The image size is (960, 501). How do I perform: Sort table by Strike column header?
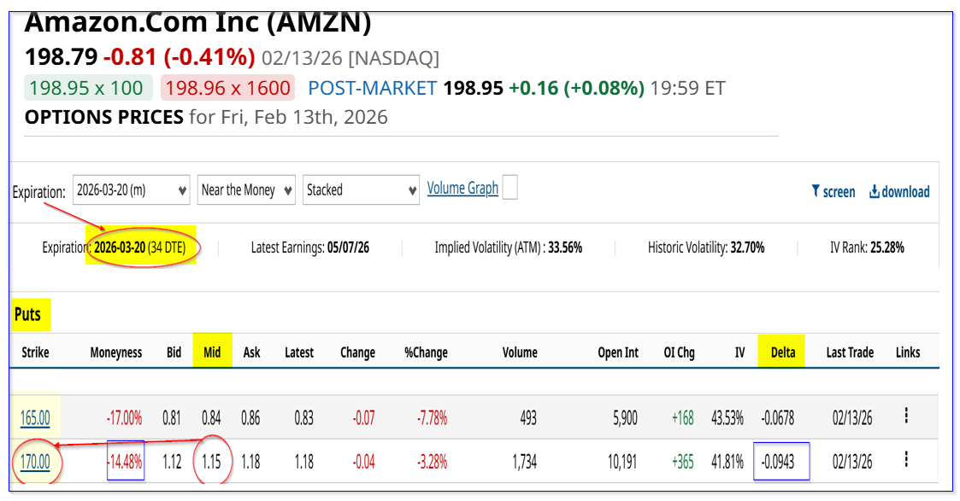(36, 352)
